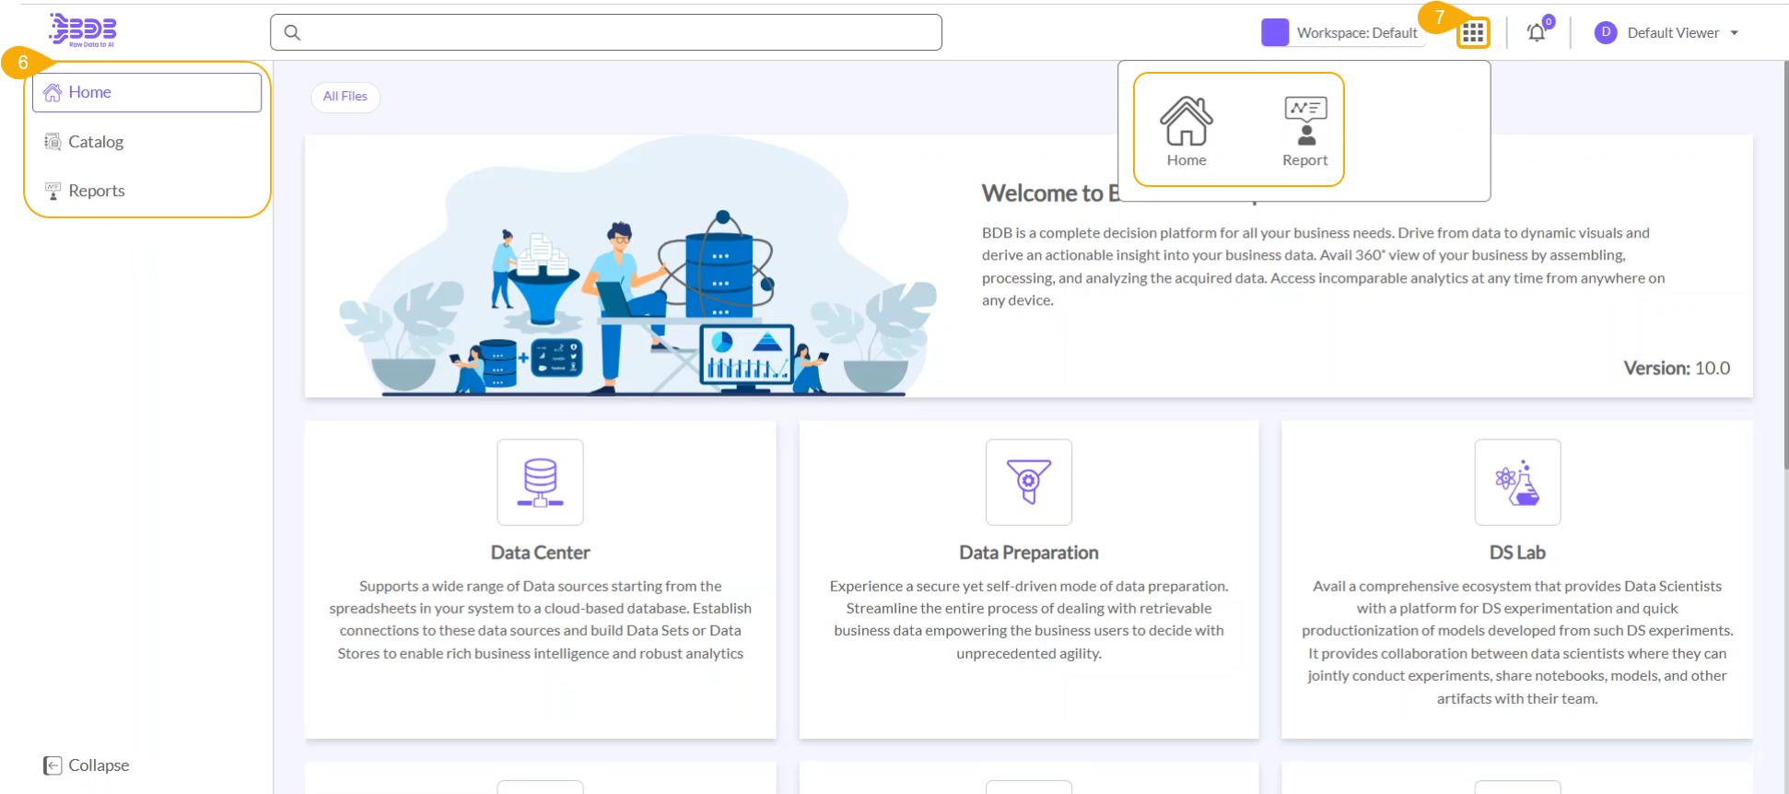The width and height of the screenshot is (1789, 794).
Task: Open Catalog from the sidebar
Action: point(95,142)
